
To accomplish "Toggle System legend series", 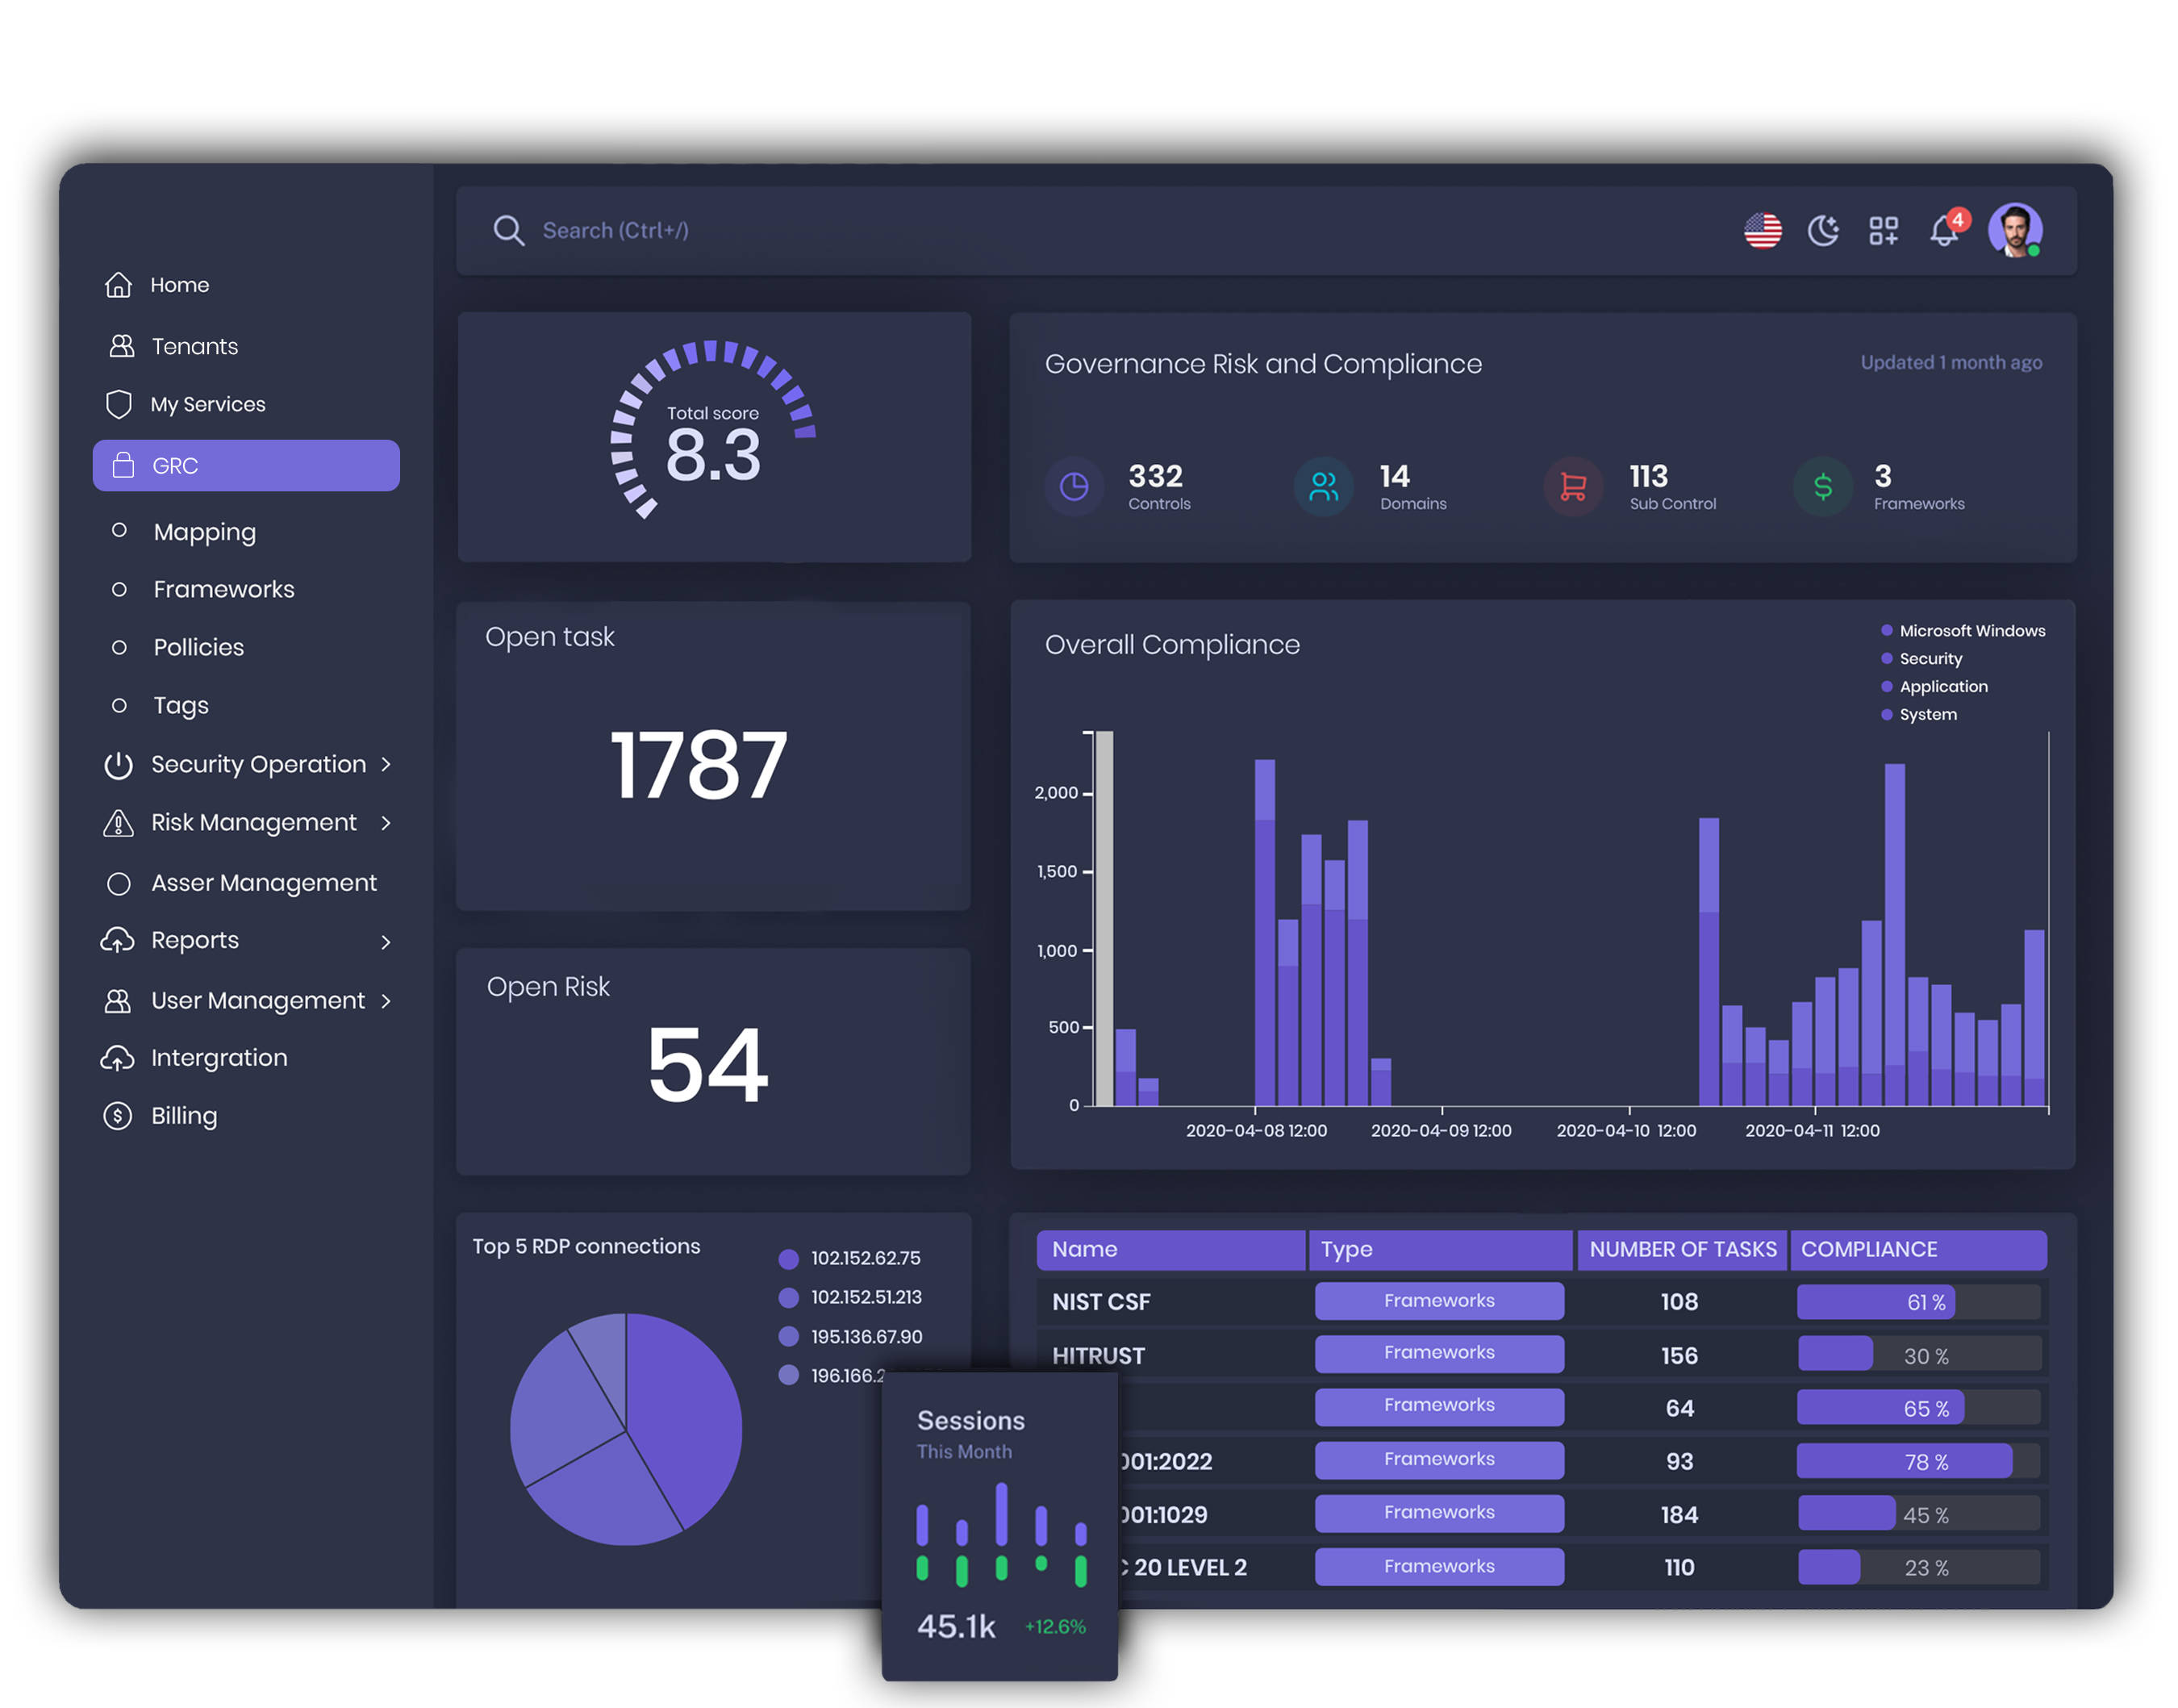I will click(1919, 715).
